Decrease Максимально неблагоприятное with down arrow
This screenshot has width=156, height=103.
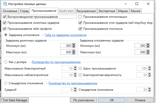point(75,76)
